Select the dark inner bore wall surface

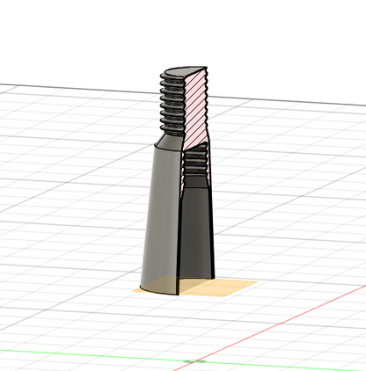196,231
